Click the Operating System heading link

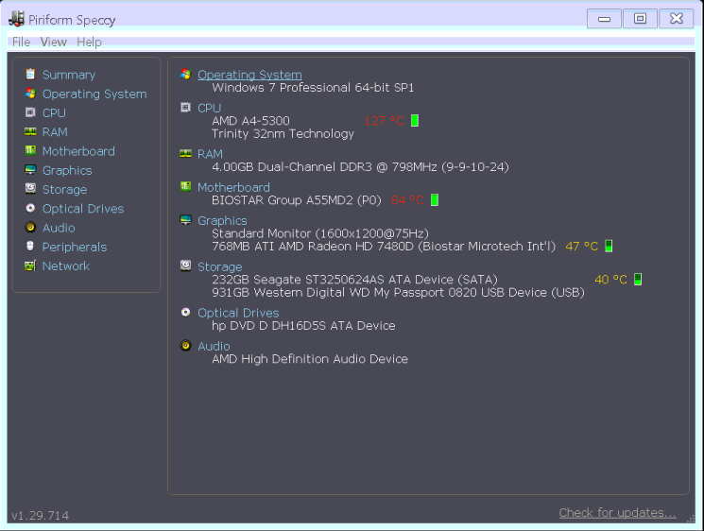click(249, 75)
